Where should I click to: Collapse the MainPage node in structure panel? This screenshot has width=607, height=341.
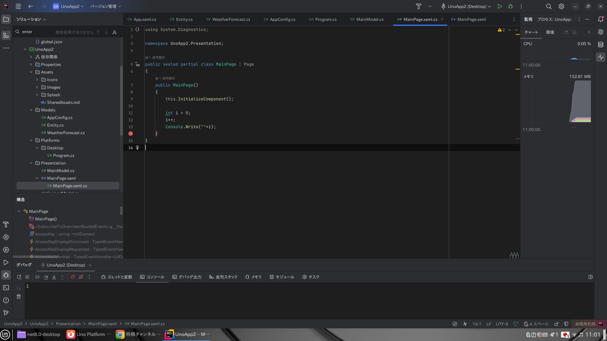(x=19, y=211)
